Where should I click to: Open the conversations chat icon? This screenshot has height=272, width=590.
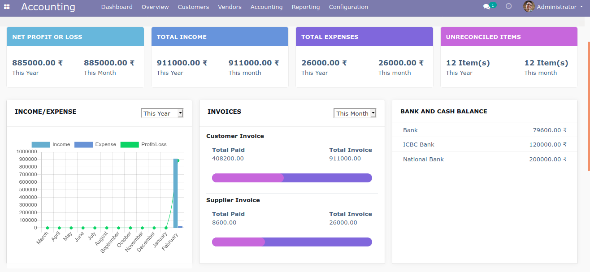(x=486, y=7)
